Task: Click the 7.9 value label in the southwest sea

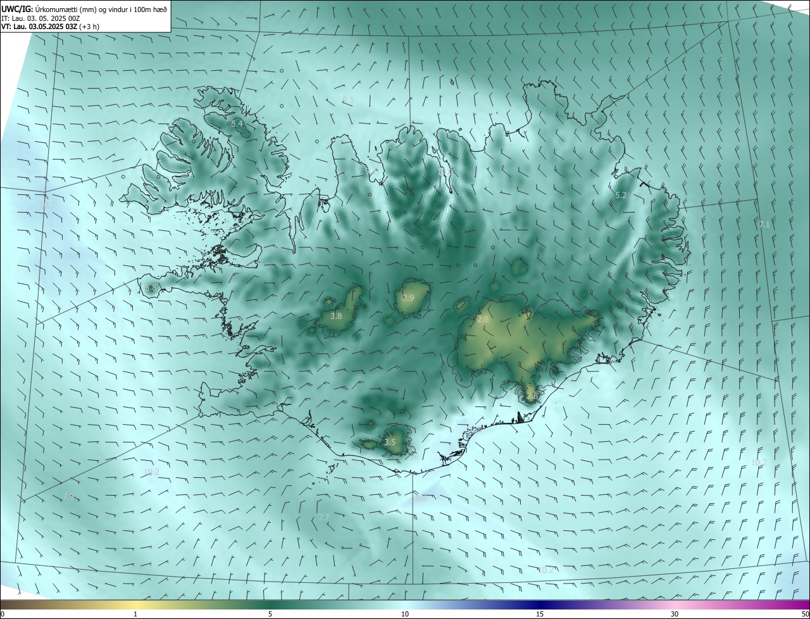Action: click(x=68, y=497)
